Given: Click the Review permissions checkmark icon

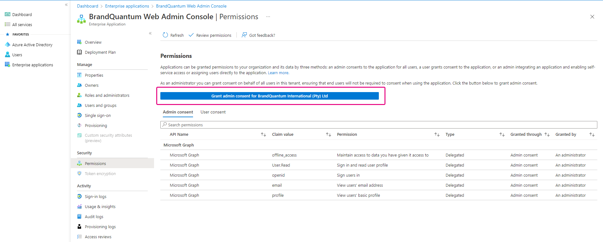Looking at the screenshot, I should click(191, 35).
